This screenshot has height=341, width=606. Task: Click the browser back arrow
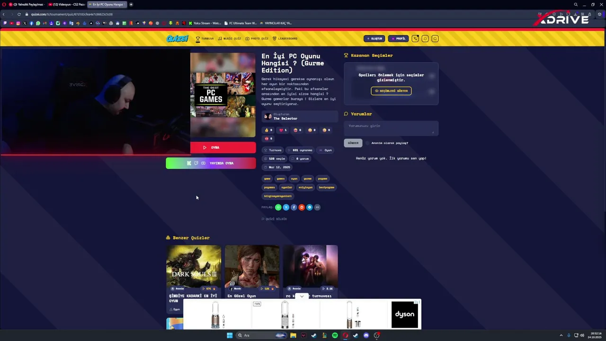click(x=4, y=14)
